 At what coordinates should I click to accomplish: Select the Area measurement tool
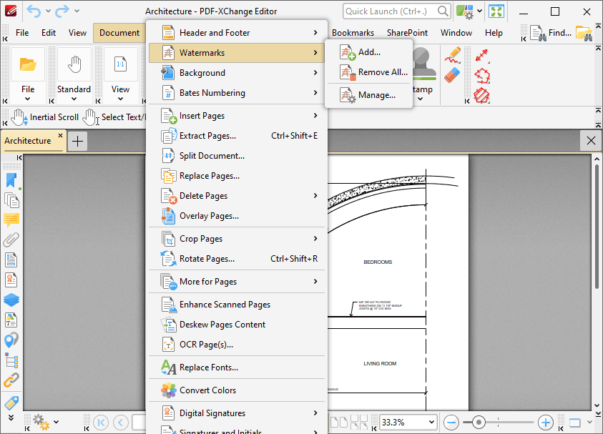click(482, 95)
